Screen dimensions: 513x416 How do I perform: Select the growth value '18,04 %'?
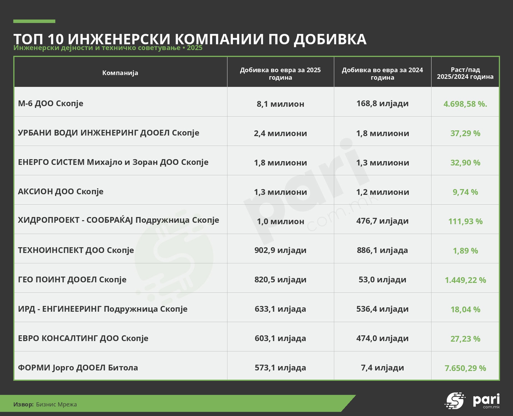pos(465,310)
